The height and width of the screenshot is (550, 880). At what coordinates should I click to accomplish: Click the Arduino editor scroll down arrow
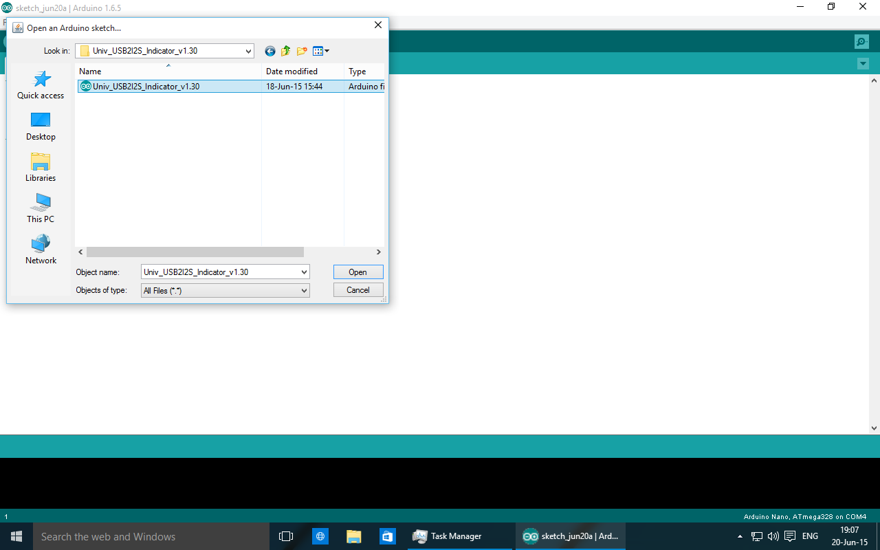[x=874, y=428]
